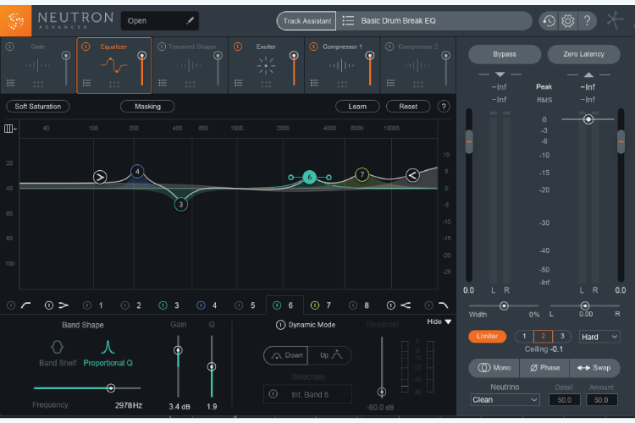The width and height of the screenshot is (635, 423).
Task: Click the pencil edit icon next to Open
Action: click(x=190, y=20)
